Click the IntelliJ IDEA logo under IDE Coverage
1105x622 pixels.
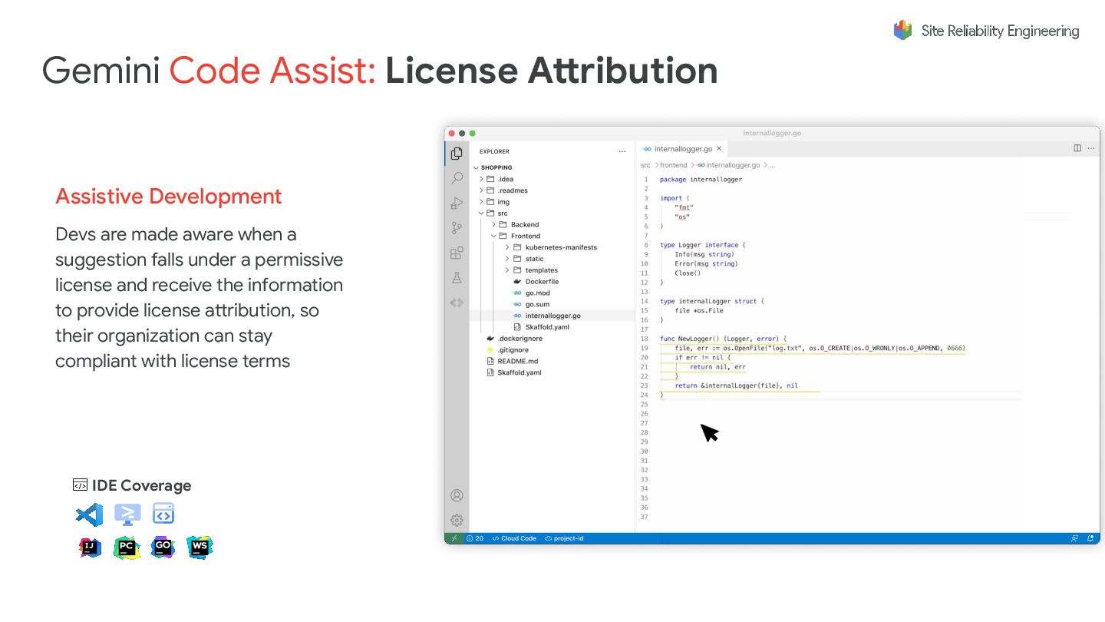tap(90, 548)
